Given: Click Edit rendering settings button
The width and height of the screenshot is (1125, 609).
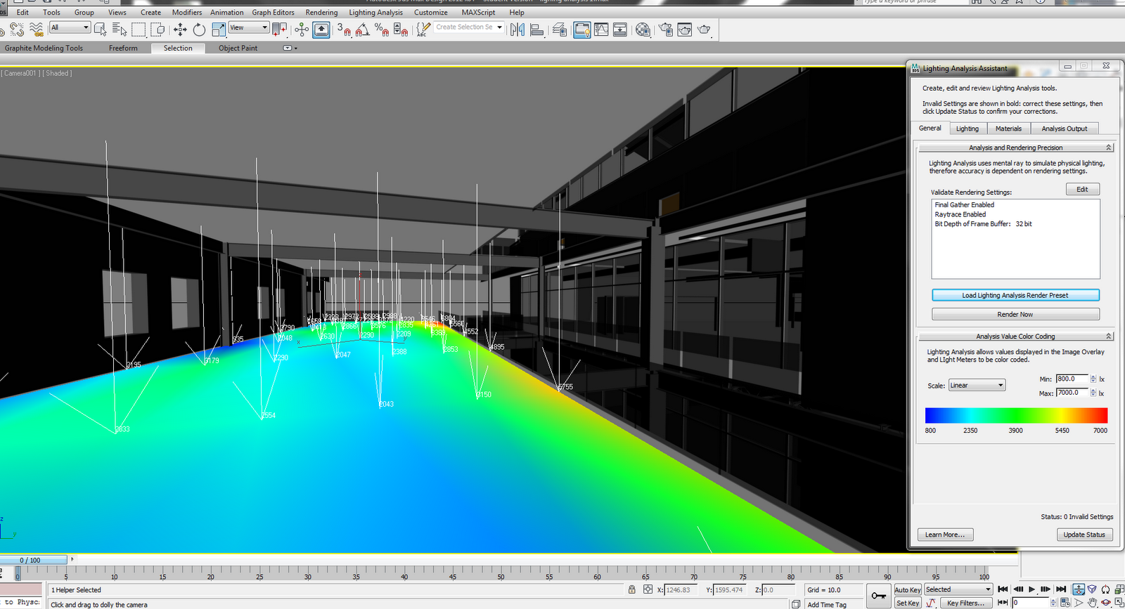Looking at the screenshot, I should [1082, 189].
